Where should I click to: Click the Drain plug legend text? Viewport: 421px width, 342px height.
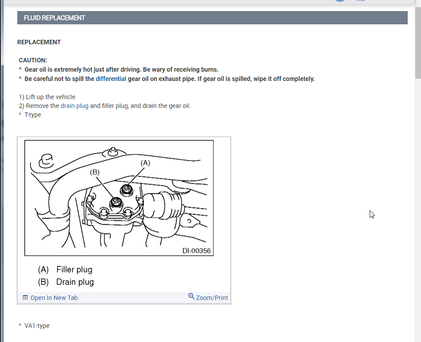tap(75, 282)
